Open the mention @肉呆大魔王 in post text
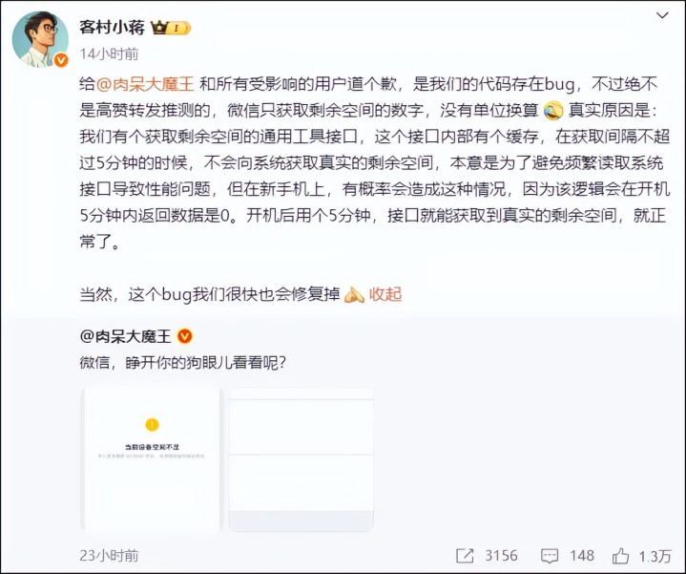 [x=144, y=84]
